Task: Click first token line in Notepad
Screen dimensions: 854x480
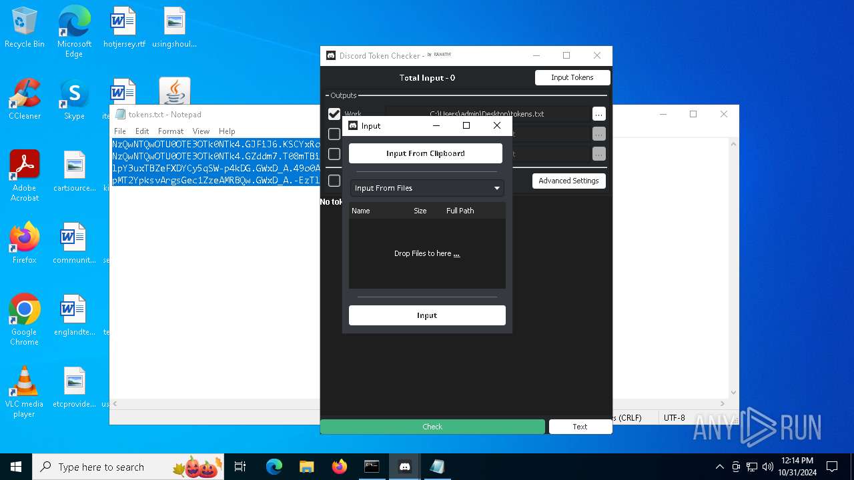Action: click(x=216, y=145)
